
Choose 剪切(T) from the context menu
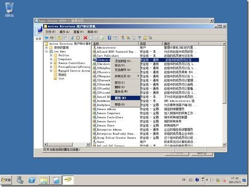[125, 83]
